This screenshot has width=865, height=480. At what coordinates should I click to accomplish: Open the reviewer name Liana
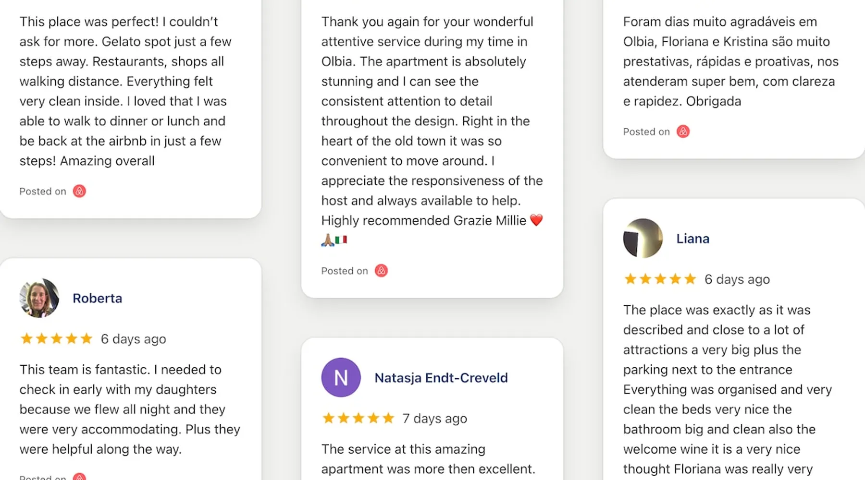click(x=692, y=239)
